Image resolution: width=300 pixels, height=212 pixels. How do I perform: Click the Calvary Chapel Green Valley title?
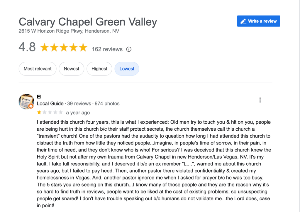click(88, 22)
